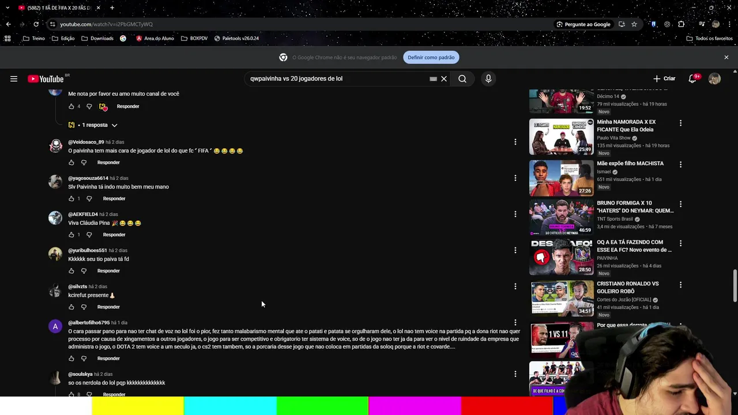Like the comment by @Veidosaco_89

point(71,163)
